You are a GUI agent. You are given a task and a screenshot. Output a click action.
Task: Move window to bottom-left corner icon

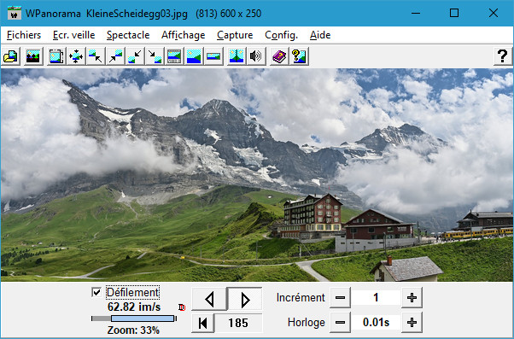pos(135,56)
